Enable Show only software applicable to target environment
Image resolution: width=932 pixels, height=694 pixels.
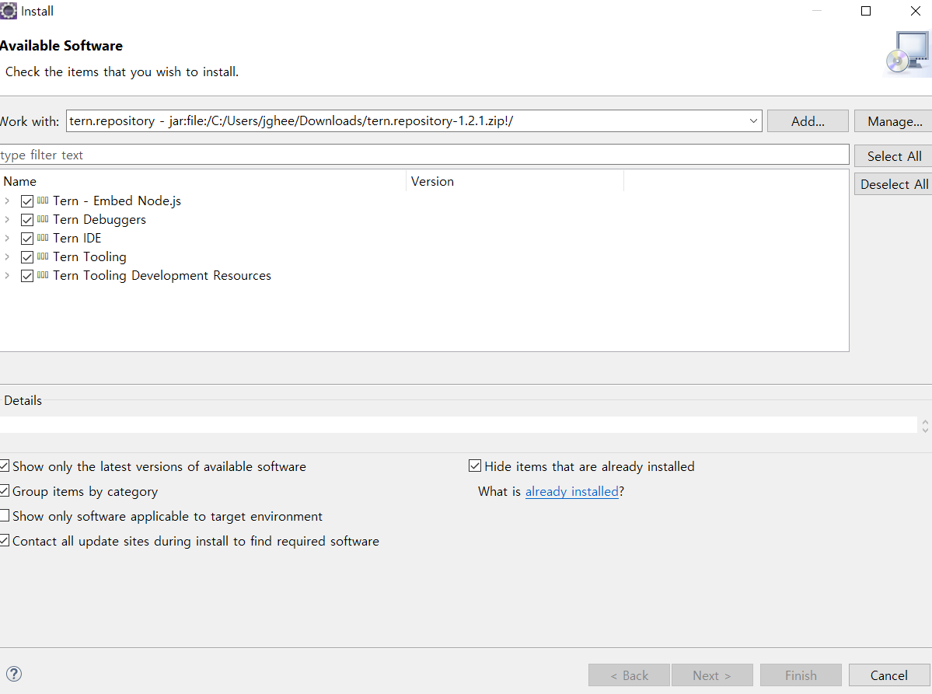pos(4,515)
